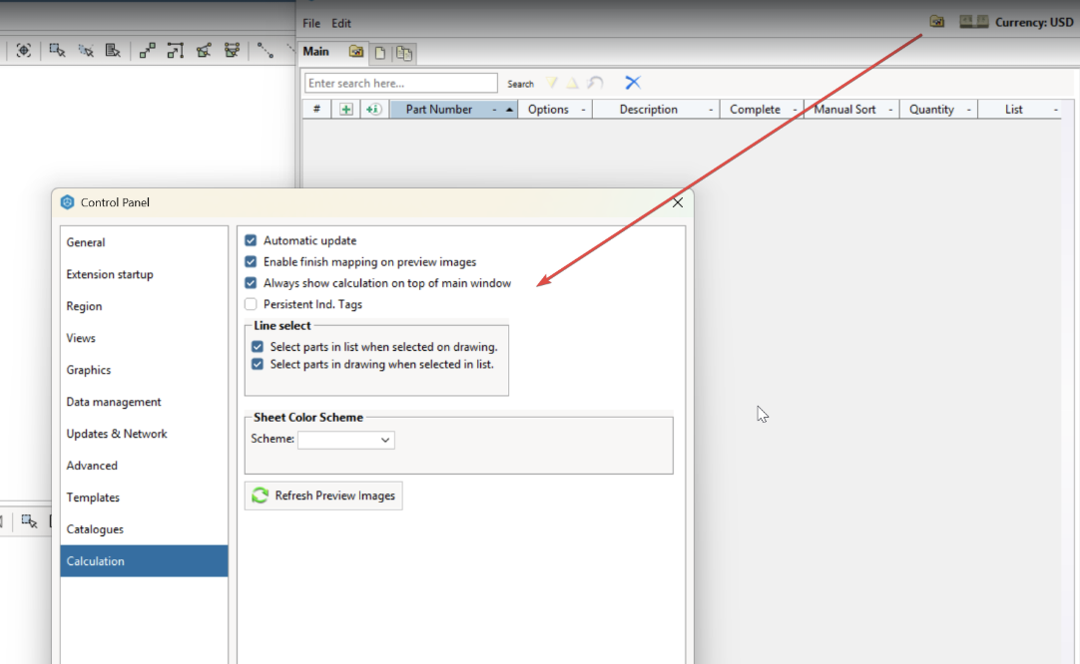The image size is (1080, 664).
Task: Select Catalogues category
Action: click(x=144, y=529)
